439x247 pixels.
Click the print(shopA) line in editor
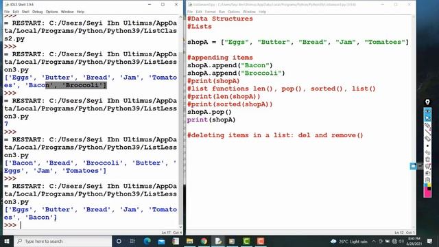[x=211, y=120]
